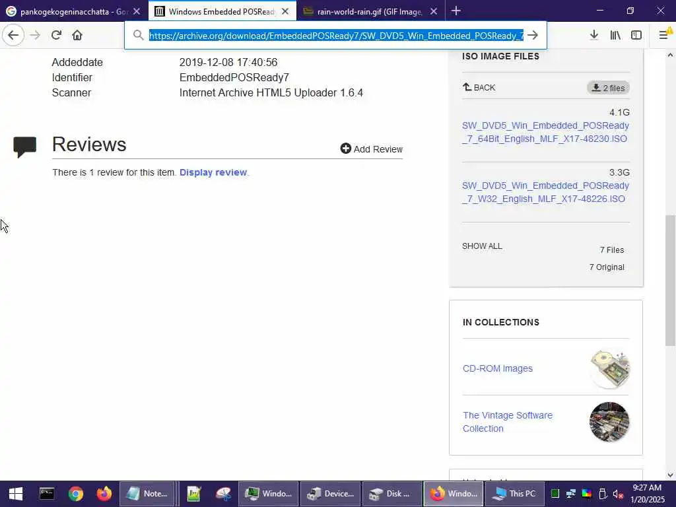Click the search magnifier in the address bar
The image size is (676, 507).
pyautogui.click(x=138, y=36)
